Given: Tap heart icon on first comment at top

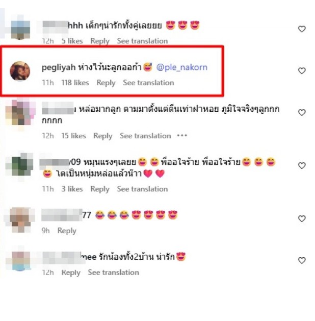Looking at the screenshot, I should tap(302, 29).
